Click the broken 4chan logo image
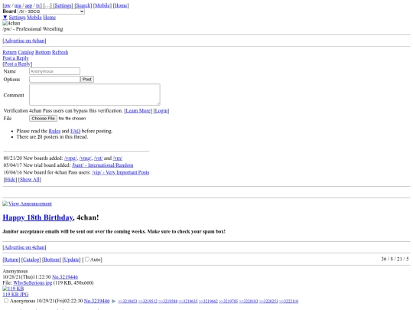The image size is (413, 310). [x=11, y=23]
